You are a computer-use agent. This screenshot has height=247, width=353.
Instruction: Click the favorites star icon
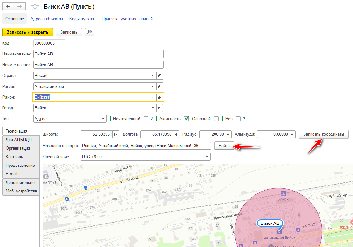[35, 7]
